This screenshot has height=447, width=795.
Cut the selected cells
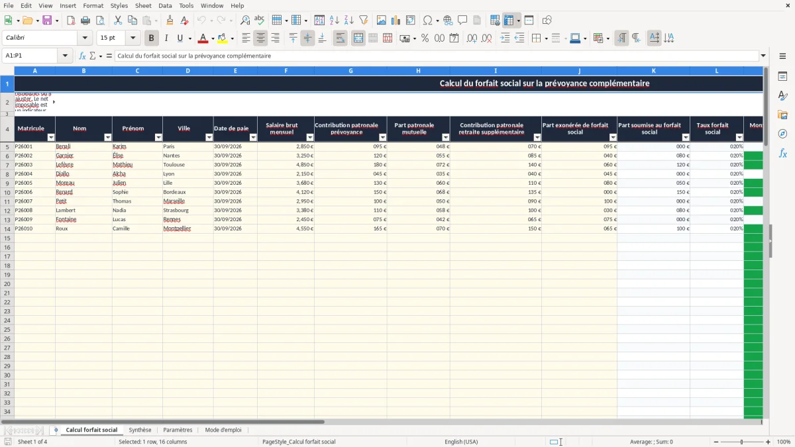click(118, 21)
